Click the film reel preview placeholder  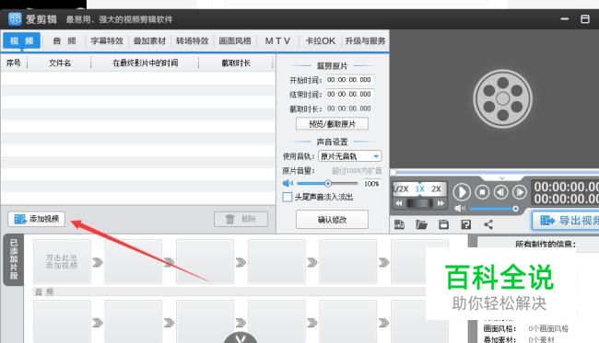tap(502, 98)
